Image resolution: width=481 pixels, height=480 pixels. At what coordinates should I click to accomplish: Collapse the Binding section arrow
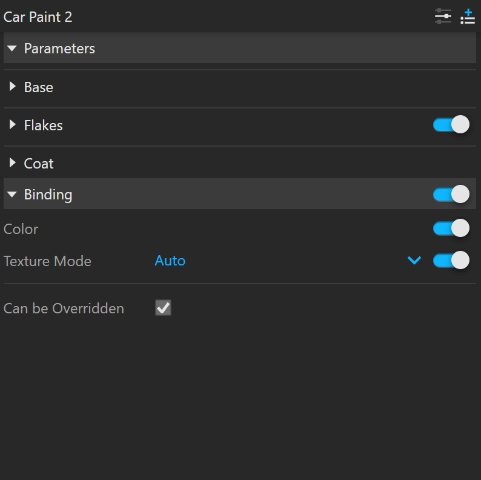[x=12, y=195]
